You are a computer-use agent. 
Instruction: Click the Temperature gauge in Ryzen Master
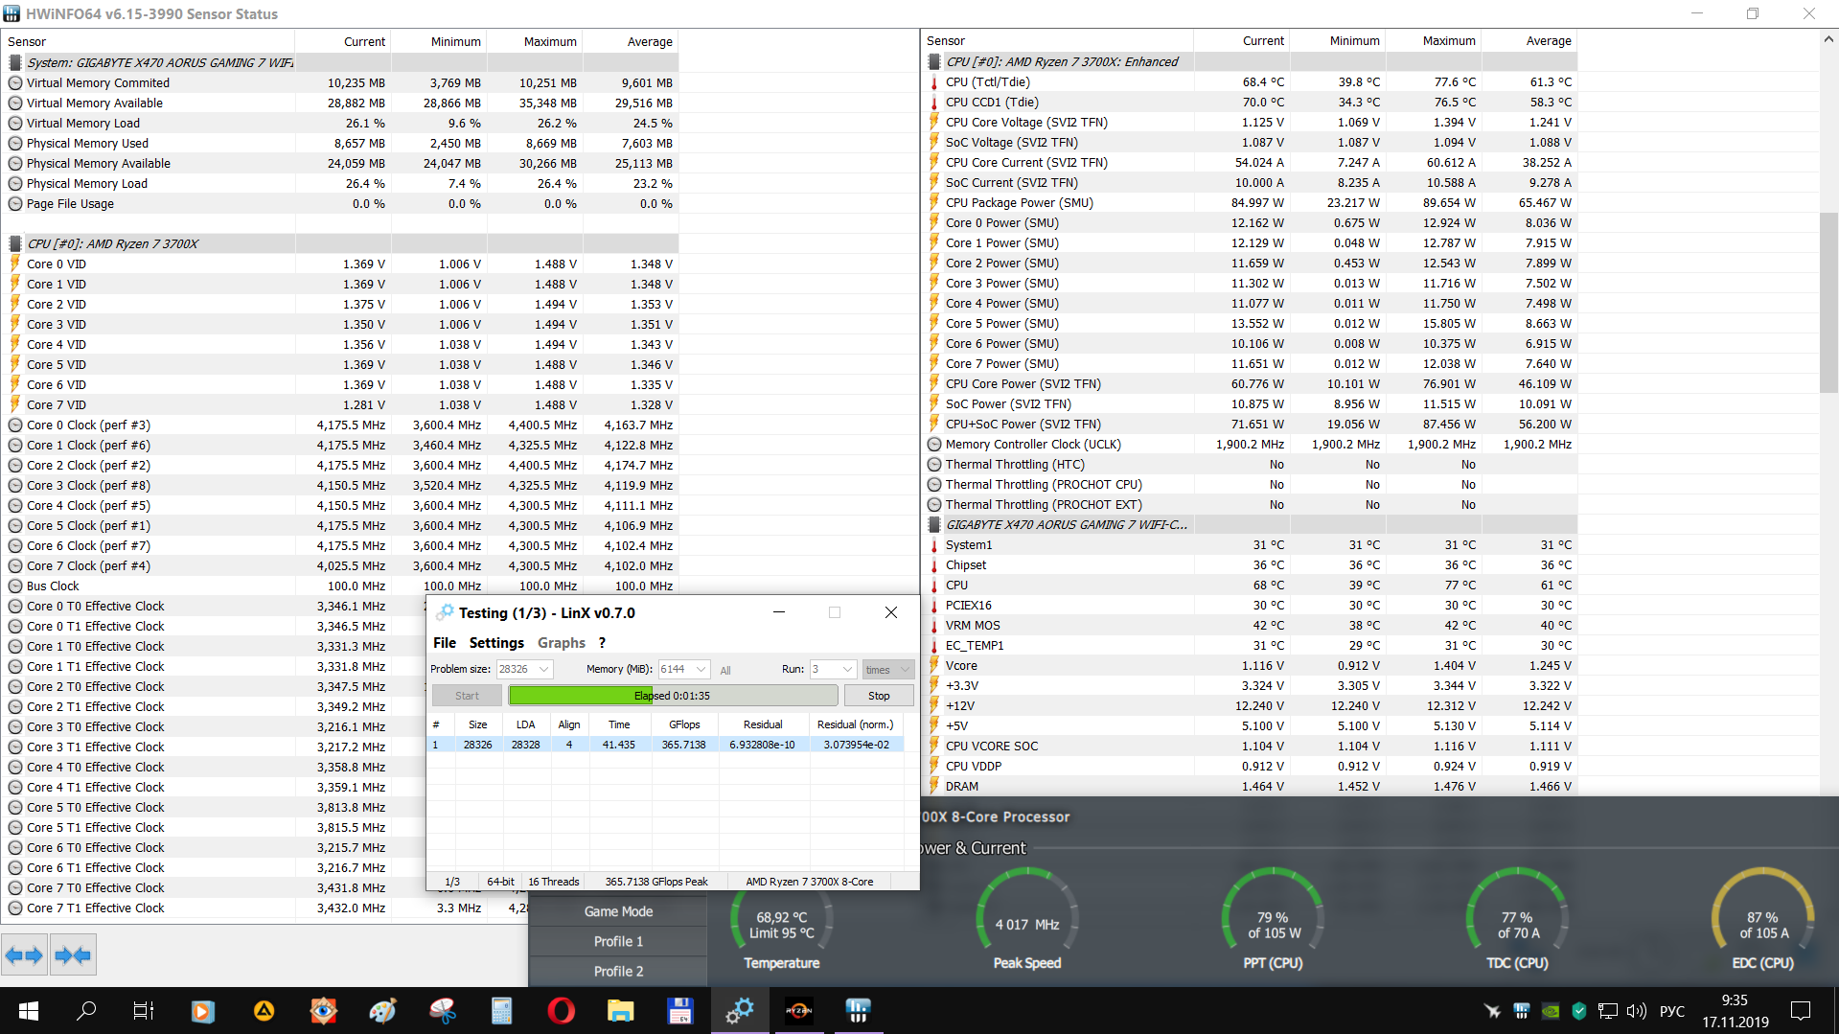pyautogui.click(x=782, y=920)
